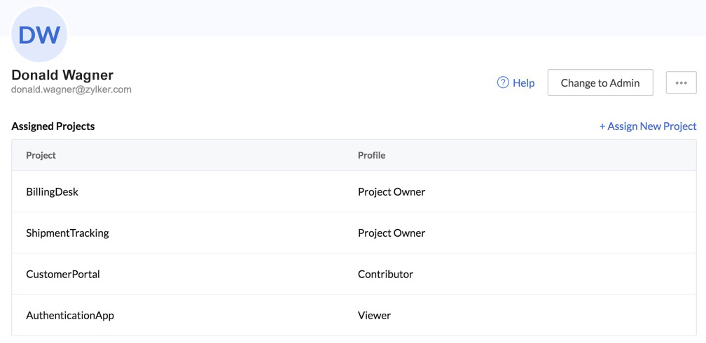Click the Change to Admin button
This screenshot has width=706, height=343.
(600, 82)
